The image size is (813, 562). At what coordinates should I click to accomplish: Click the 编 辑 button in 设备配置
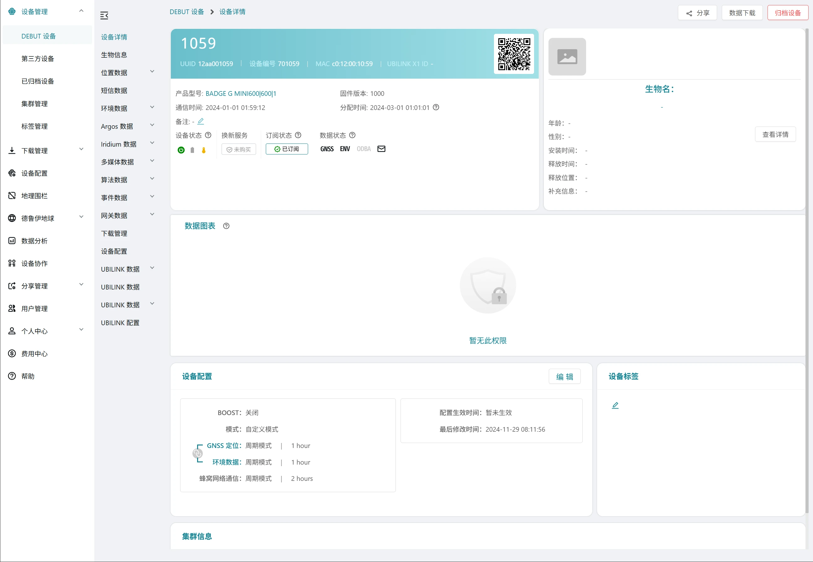coord(564,377)
